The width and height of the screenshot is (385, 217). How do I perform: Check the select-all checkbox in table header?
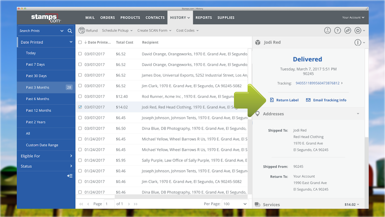(80, 42)
